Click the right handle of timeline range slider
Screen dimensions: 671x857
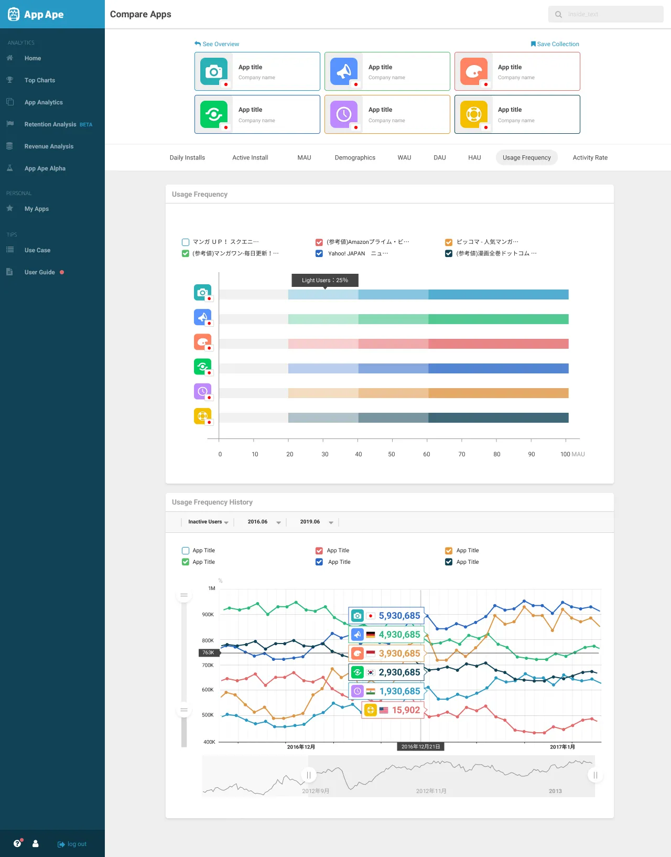[596, 775]
